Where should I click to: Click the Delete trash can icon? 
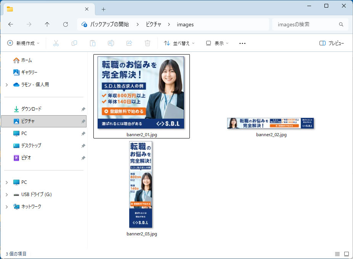[x=148, y=43]
